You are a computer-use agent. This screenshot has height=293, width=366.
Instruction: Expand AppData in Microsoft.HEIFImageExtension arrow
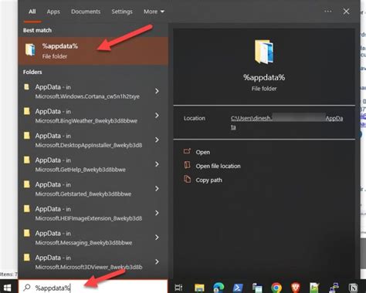pyautogui.click(x=157, y=213)
